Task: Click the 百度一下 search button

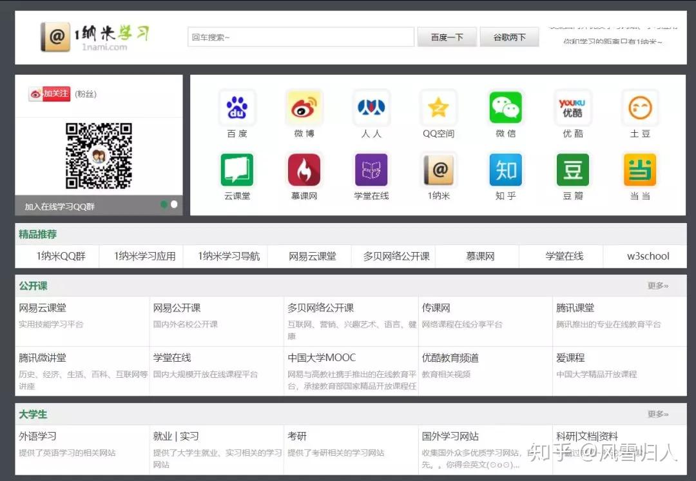Action: point(447,37)
